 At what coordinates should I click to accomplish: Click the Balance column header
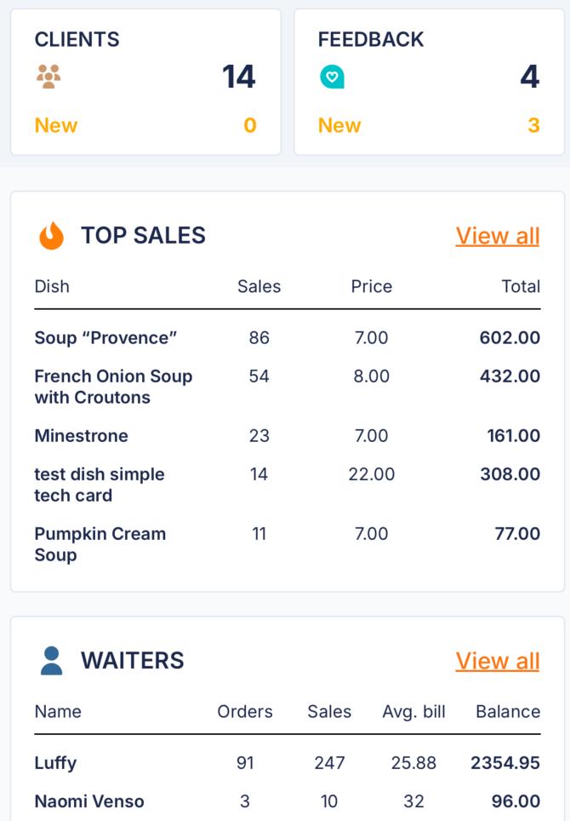(507, 712)
